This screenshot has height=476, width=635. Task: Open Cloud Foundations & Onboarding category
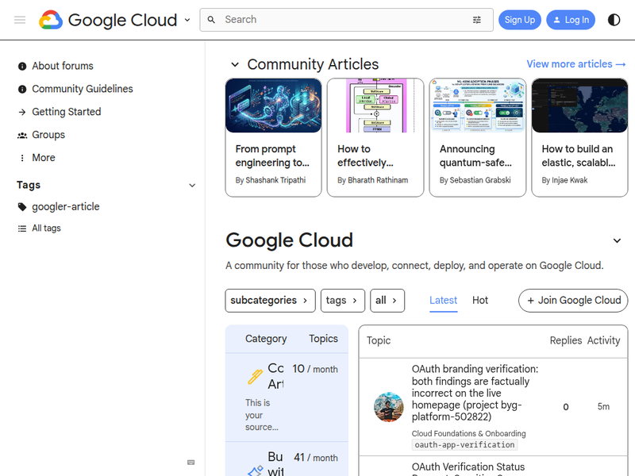[468, 433]
